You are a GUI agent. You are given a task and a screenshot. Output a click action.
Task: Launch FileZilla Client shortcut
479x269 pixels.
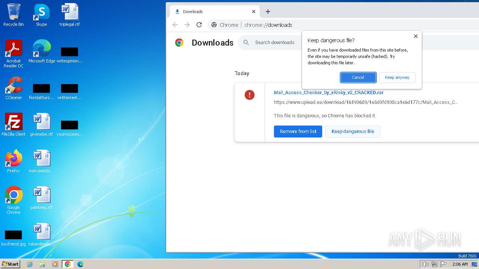pyautogui.click(x=13, y=125)
